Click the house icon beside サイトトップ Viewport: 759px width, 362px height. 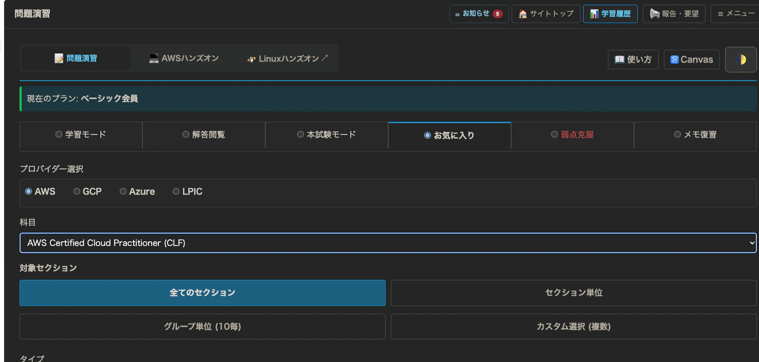tap(522, 14)
